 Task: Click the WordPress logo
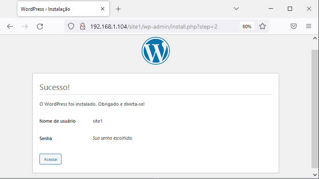[156, 51]
